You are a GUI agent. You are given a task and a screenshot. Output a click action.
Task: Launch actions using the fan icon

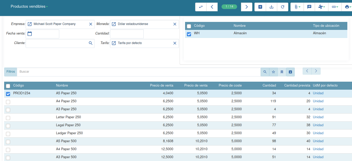point(321,7)
